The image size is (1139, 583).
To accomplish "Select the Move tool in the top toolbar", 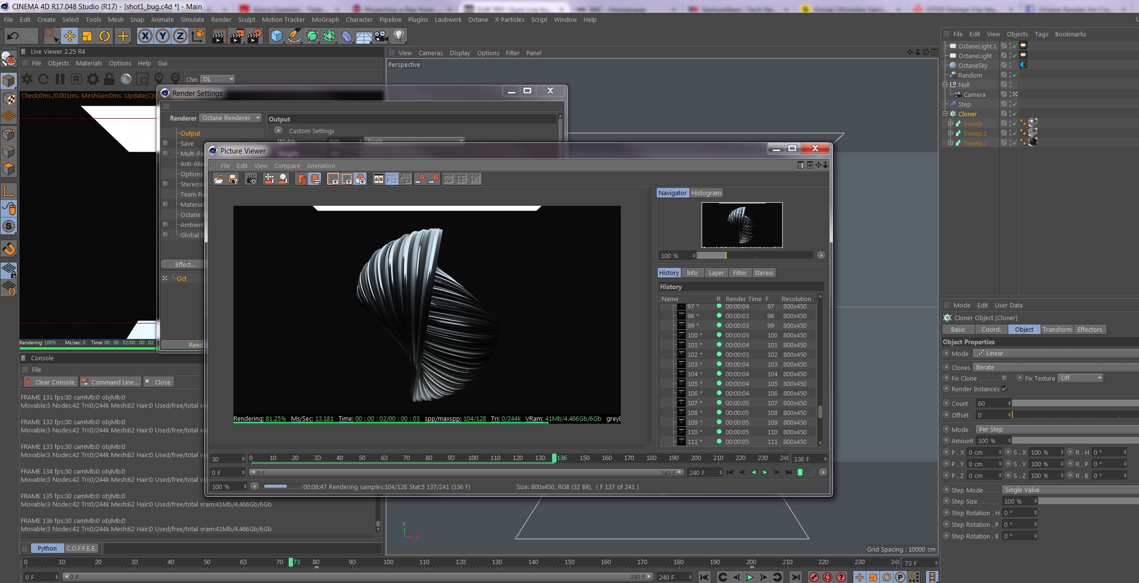I will click(69, 36).
